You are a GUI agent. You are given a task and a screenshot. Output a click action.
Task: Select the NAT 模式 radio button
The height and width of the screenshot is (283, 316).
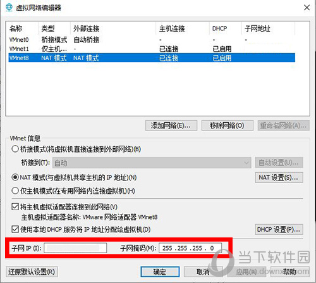pyautogui.click(x=15, y=177)
